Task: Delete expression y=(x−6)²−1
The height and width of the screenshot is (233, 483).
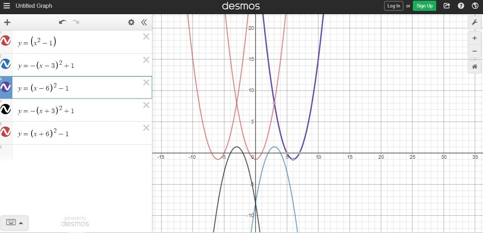Action: click(x=146, y=82)
